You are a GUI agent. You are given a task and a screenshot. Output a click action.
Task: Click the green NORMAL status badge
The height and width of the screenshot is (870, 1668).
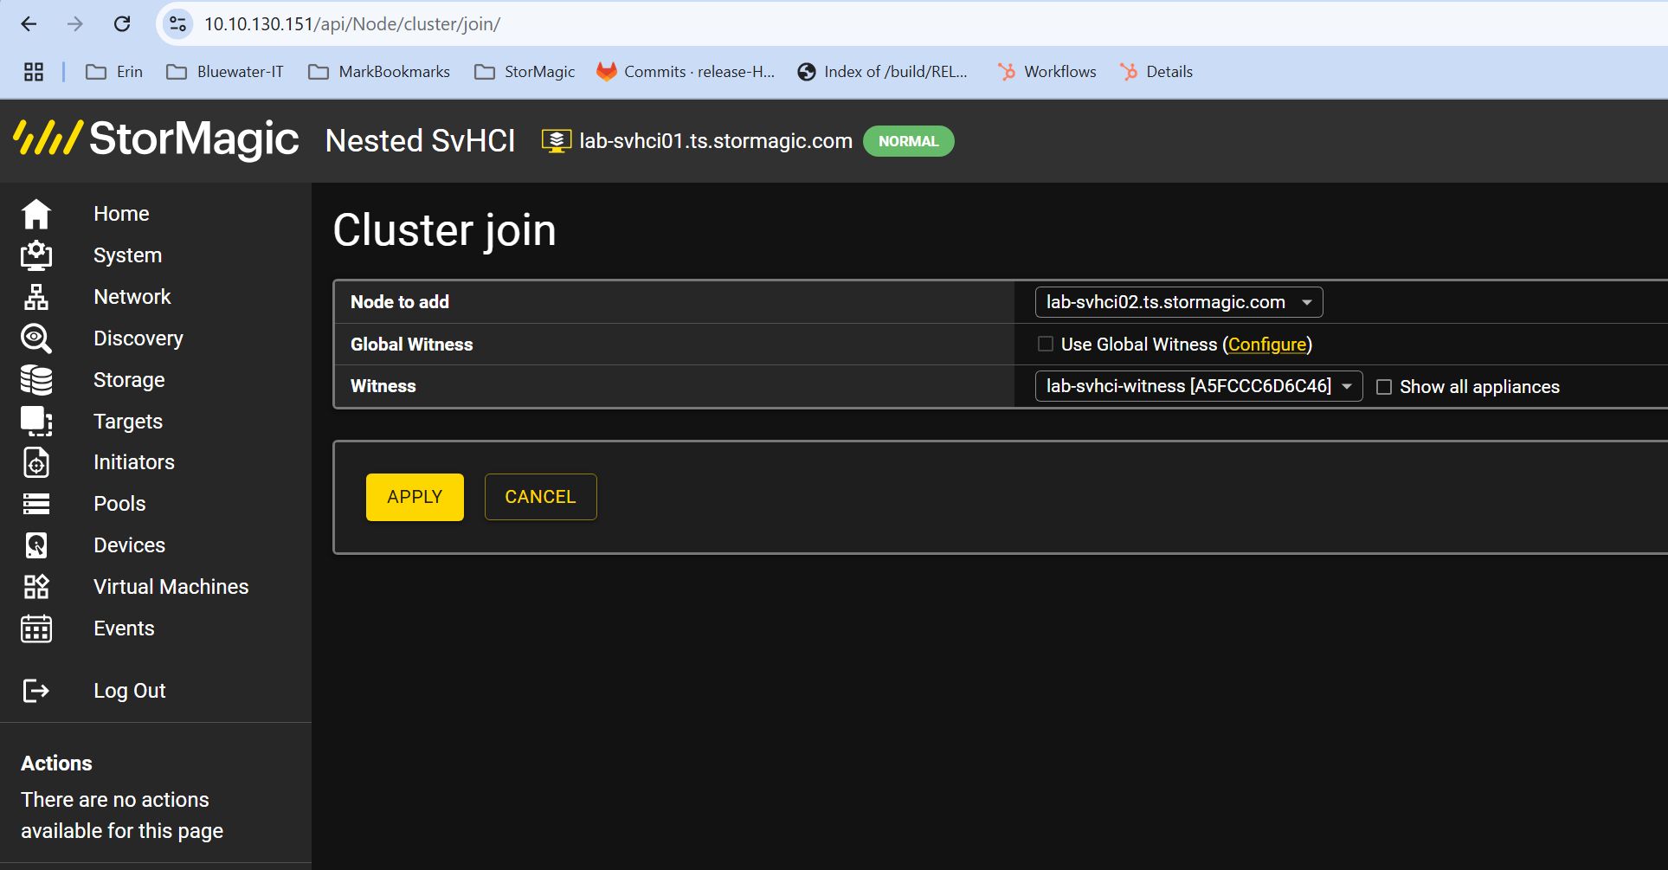tap(909, 141)
